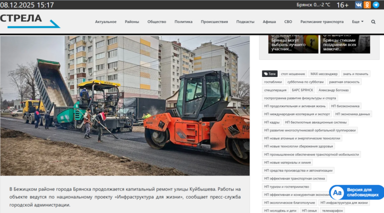Go to the Происшествия section
The width and height of the screenshot is (384, 213).
coord(214,22)
